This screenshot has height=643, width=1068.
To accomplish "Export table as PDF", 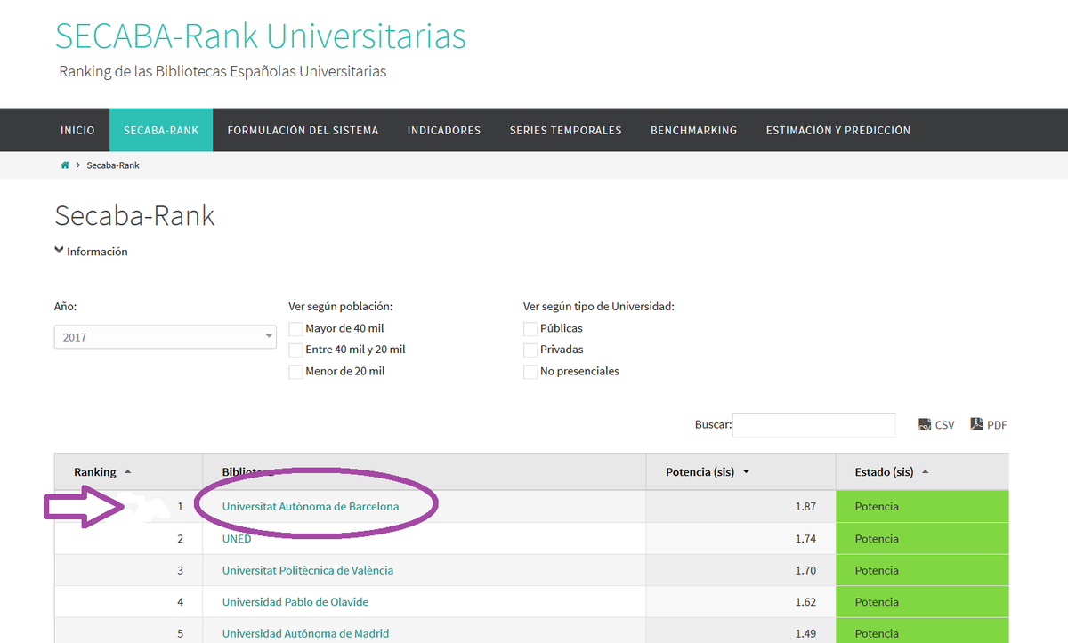I will click(x=989, y=425).
